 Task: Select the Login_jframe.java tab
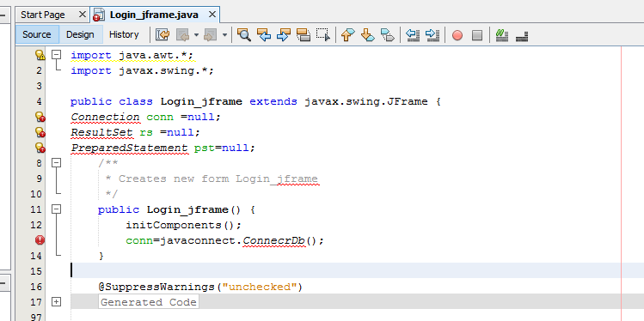154,15
